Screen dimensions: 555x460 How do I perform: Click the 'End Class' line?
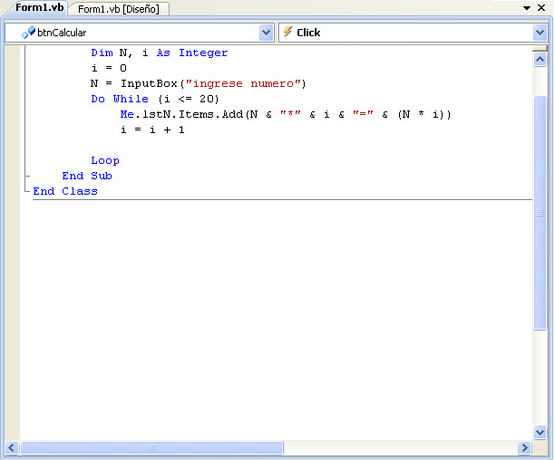pos(65,191)
